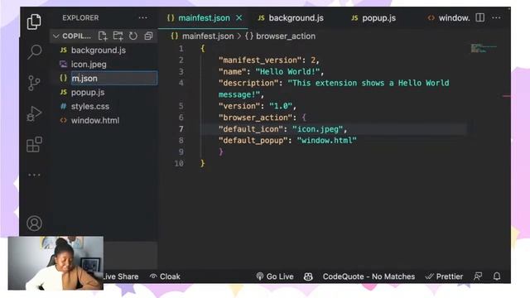Screen dimensions: 530x298
Task: Open the Search view in activity bar
Action: point(34,51)
